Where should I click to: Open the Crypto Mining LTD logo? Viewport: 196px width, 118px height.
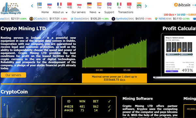pos(11,8)
